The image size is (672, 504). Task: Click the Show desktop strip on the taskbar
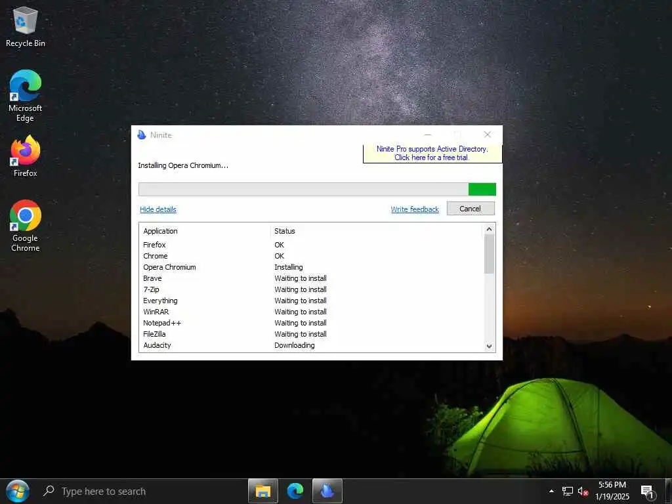coord(669,491)
